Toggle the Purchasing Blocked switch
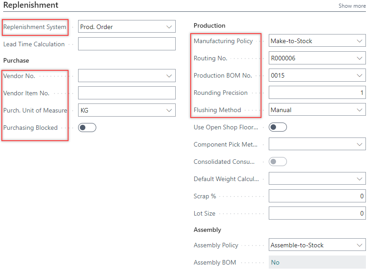Image resolution: width=370 pixels, height=275 pixels. [87, 128]
